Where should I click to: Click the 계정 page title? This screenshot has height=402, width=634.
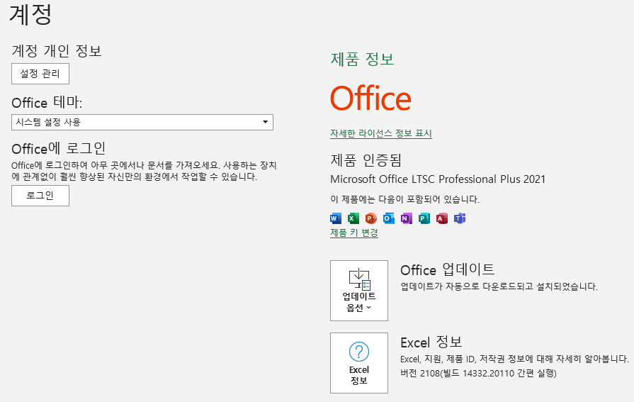click(x=30, y=14)
